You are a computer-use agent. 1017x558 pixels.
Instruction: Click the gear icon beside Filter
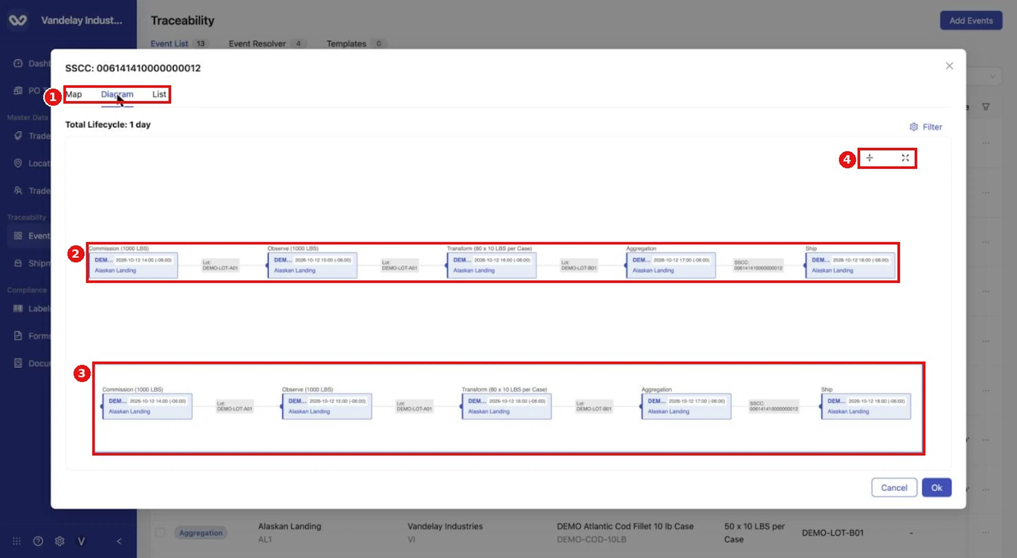(913, 127)
